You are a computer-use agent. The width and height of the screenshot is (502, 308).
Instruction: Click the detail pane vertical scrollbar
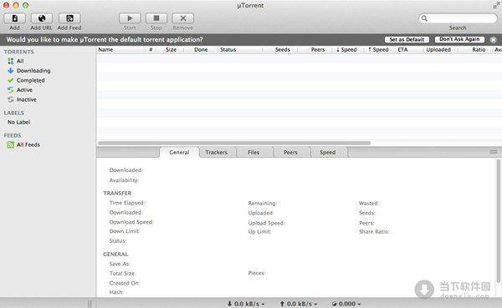click(x=498, y=221)
